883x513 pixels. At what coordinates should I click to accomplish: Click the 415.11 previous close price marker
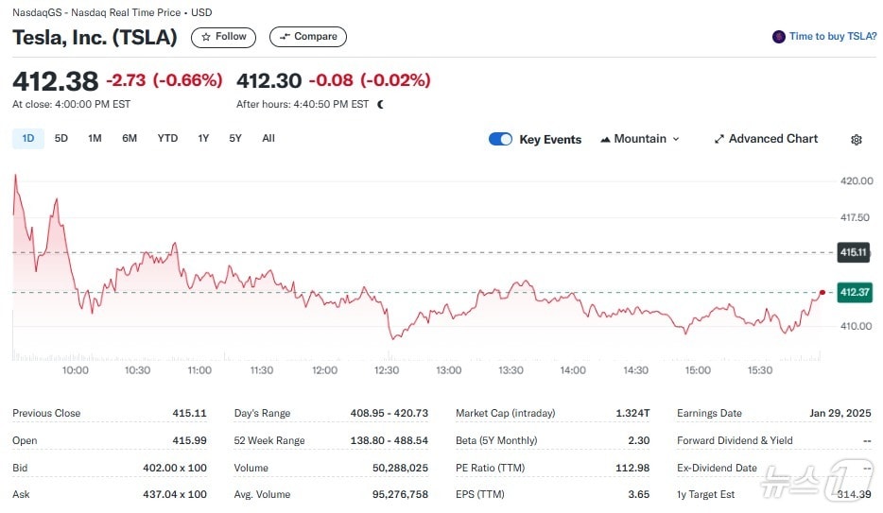pos(853,252)
